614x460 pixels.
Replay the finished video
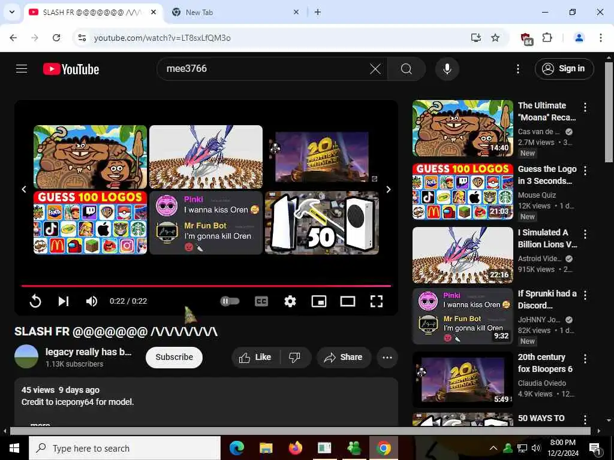pos(35,301)
